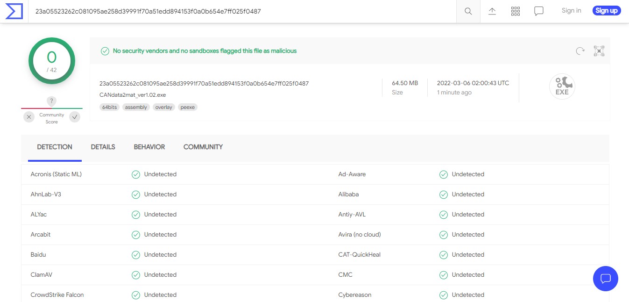The height and width of the screenshot is (302, 629).
Task: Open the comments speech bubble icon
Action: coord(539,11)
